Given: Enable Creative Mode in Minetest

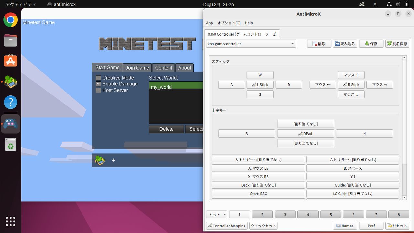Looking at the screenshot, I should click(x=98, y=78).
